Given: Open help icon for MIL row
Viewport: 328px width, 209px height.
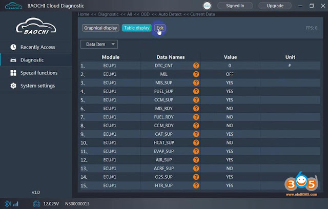Looking at the screenshot, I should (196, 74).
